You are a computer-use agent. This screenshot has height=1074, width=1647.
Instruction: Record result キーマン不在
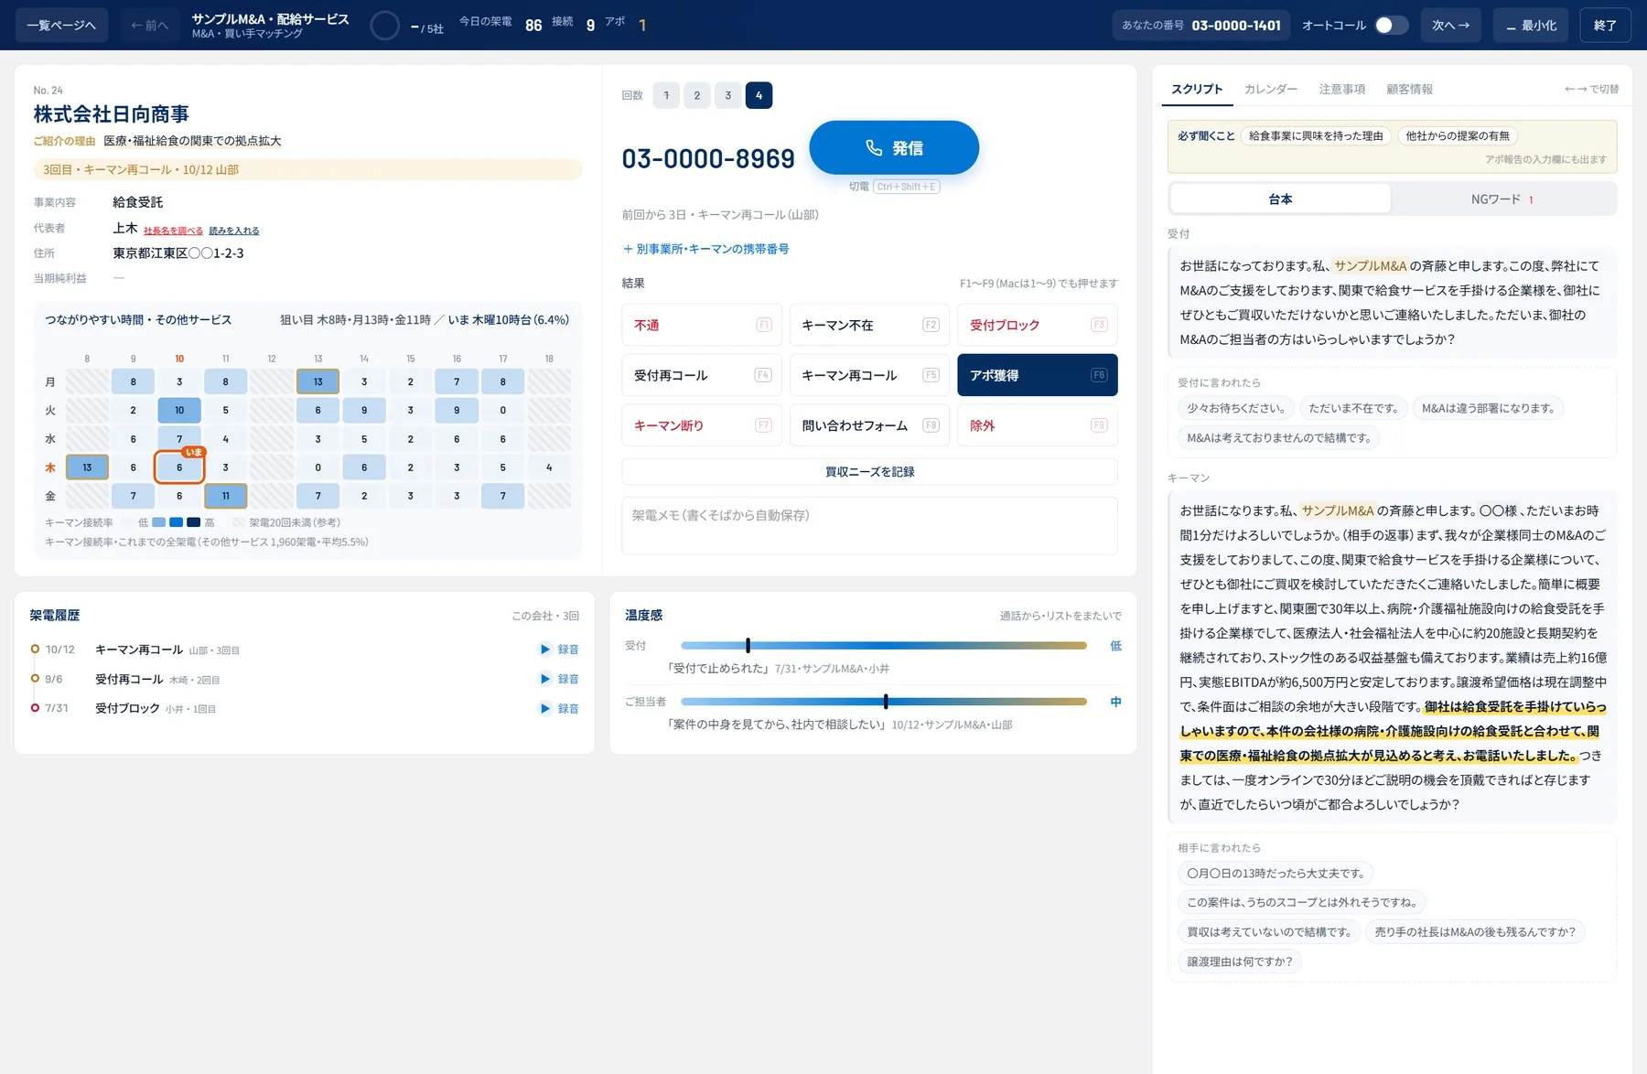tap(869, 325)
